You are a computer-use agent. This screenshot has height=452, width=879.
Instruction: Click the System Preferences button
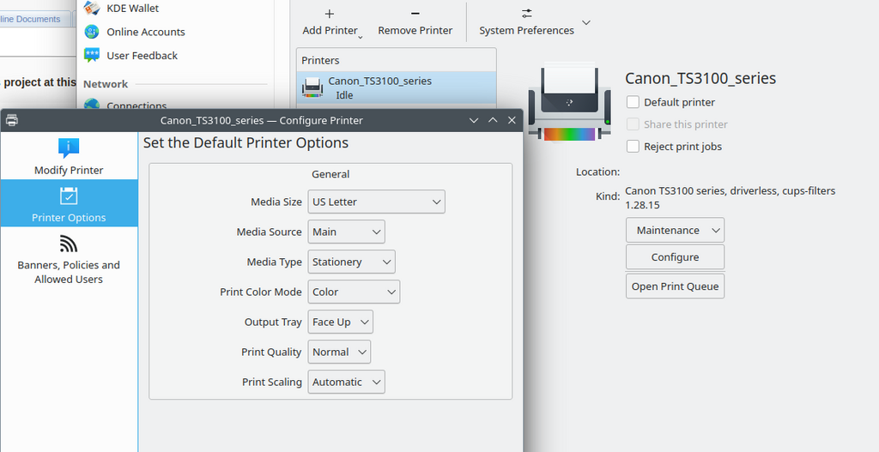point(526,21)
